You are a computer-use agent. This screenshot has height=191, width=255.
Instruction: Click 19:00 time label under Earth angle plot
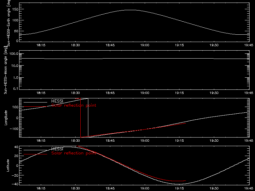tap(145, 45)
